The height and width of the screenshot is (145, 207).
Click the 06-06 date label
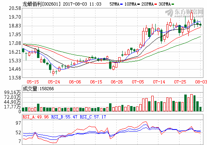pyautogui.click(x=75, y=82)
